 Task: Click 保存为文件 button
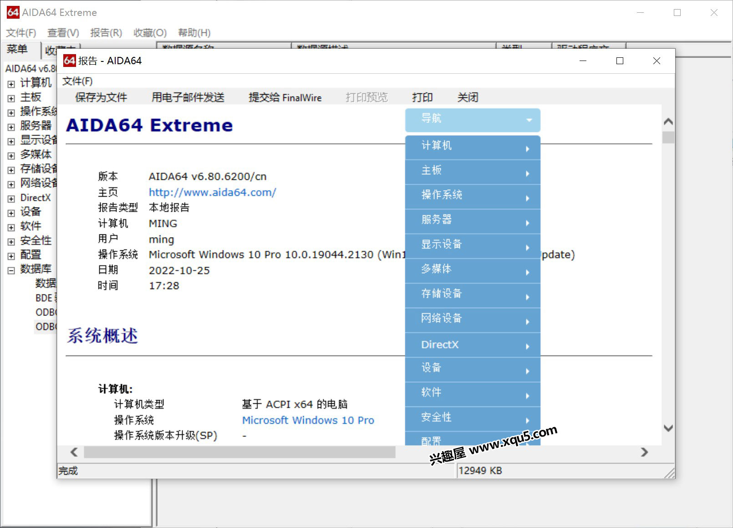(x=101, y=97)
